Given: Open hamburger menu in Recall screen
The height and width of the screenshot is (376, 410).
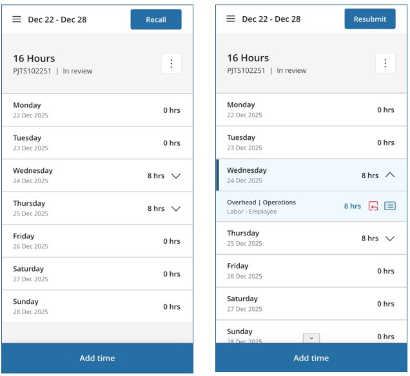Looking at the screenshot, I should pyautogui.click(x=17, y=19).
